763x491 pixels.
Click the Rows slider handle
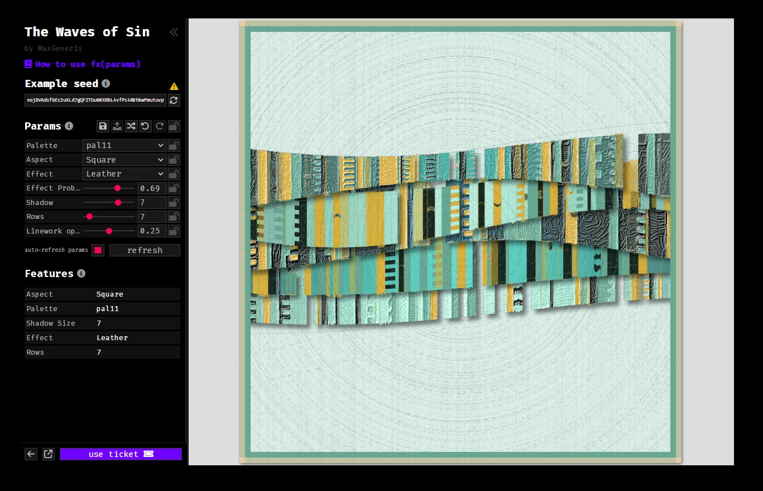pyautogui.click(x=89, y=217)
